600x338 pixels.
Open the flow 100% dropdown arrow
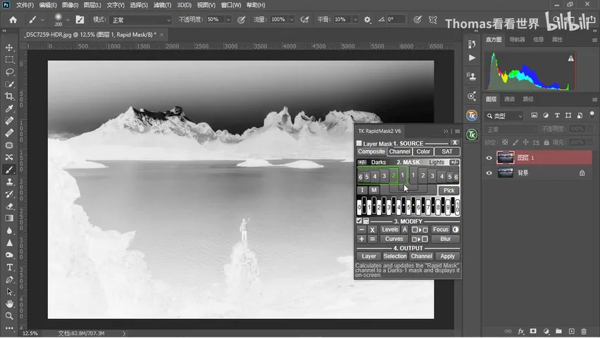click(x=292, y=20)
